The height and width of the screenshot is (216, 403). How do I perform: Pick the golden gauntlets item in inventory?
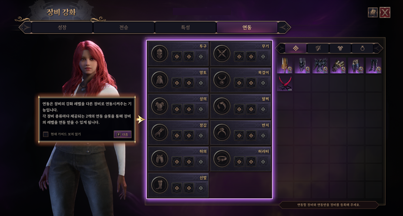pyautogui.click(x=338, y=65)
